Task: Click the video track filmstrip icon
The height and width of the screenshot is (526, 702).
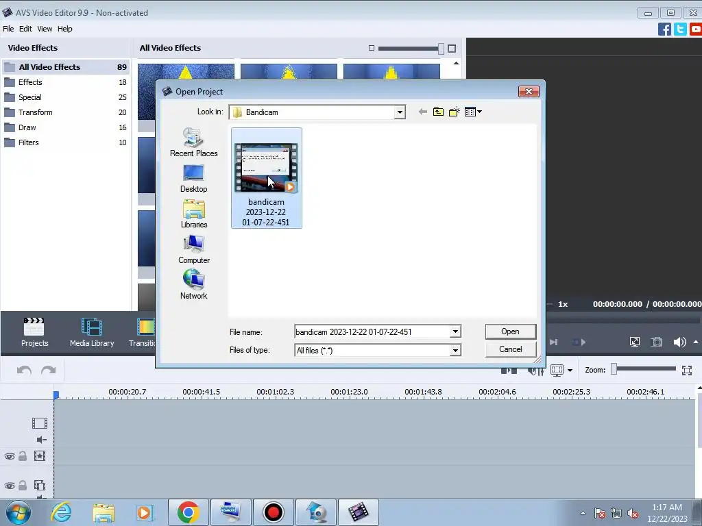Action: (x=39, y=423)
